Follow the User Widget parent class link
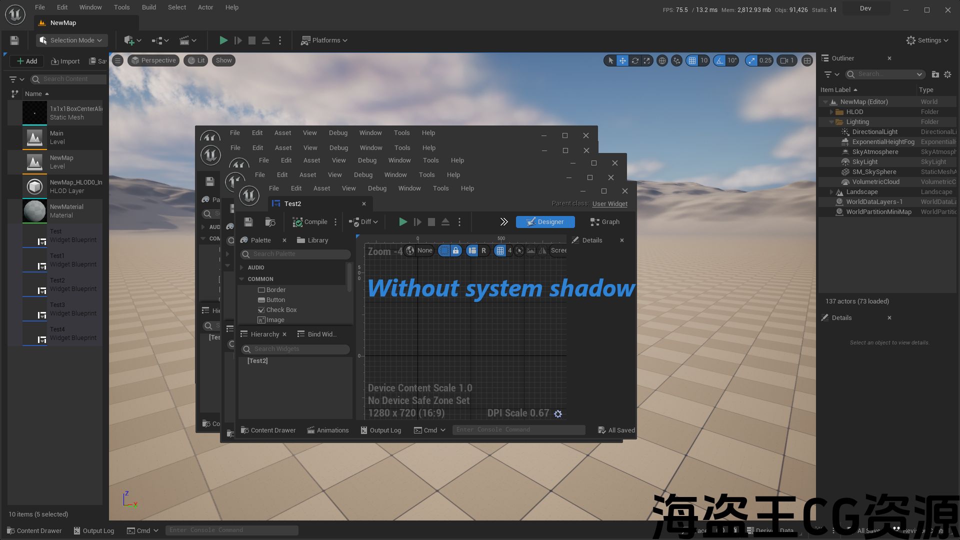The height and width of the screenshot is (540, 960). point(609,204)
